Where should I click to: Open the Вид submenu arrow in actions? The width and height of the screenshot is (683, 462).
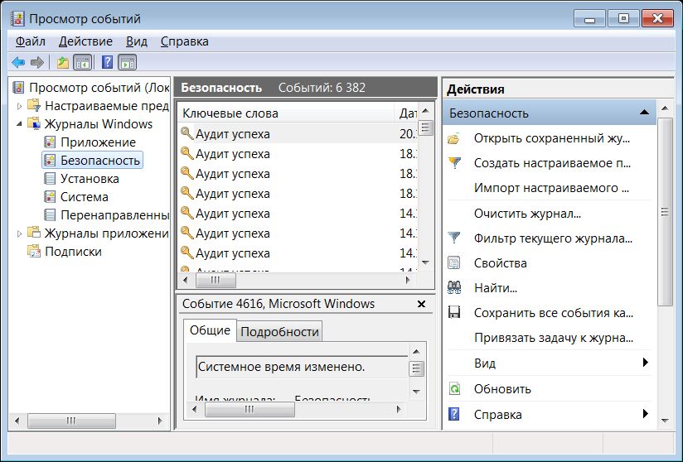tap(646, 363)
